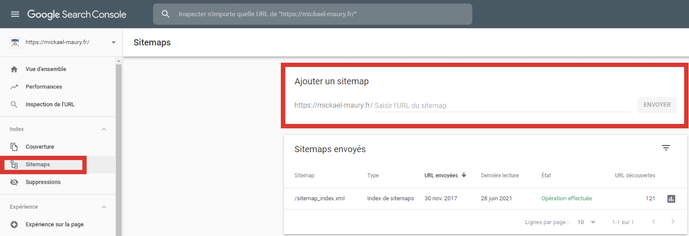Click the Vue d'ensemble home icon

point(14,69)
